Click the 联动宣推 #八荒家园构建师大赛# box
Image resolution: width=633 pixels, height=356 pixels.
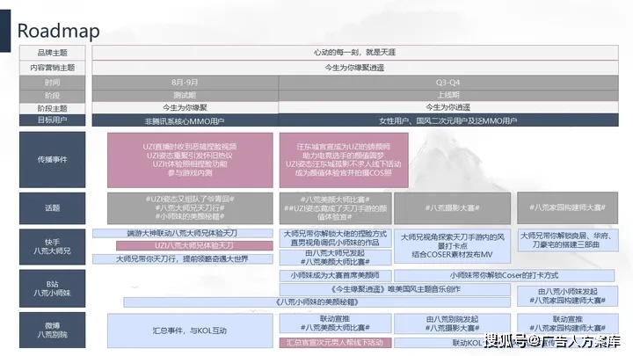click(x=567, y=323)
